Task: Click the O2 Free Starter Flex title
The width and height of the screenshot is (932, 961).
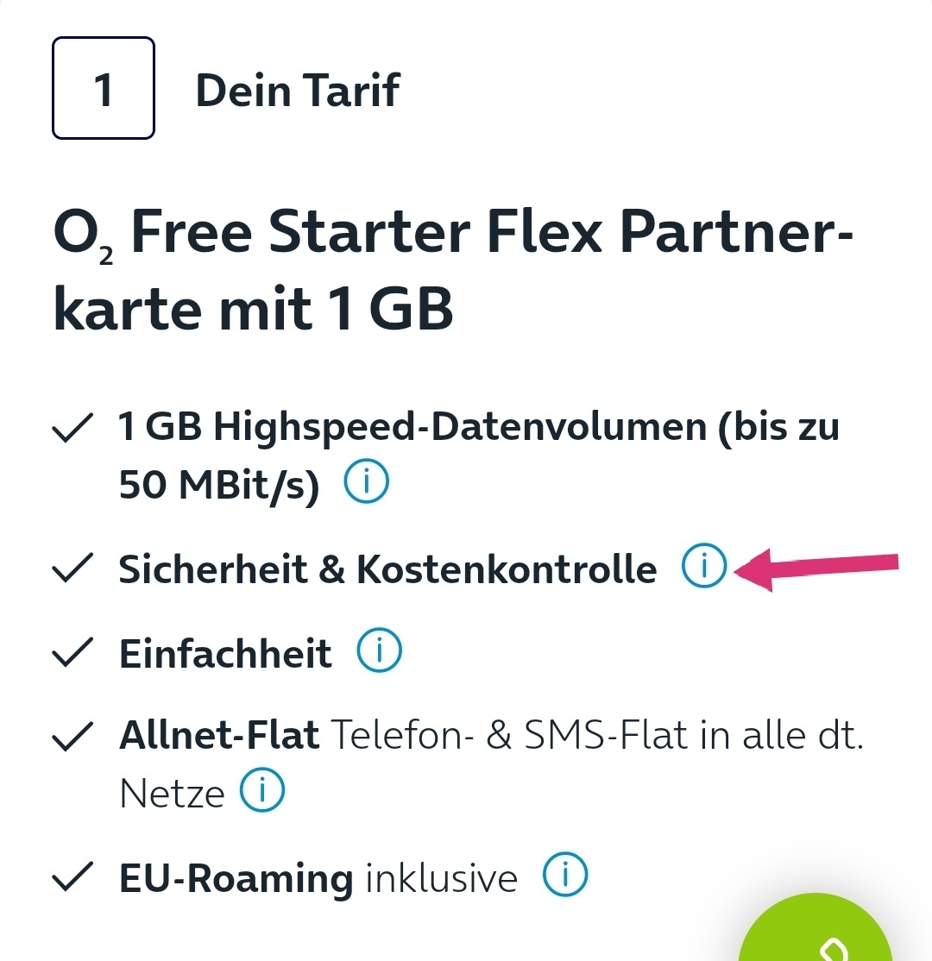Action: 453,270
